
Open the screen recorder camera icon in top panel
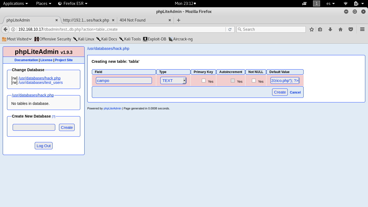click(304, 4)
